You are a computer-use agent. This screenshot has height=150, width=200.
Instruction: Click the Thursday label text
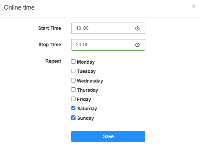pyautogui.click(x=88, y=90)
